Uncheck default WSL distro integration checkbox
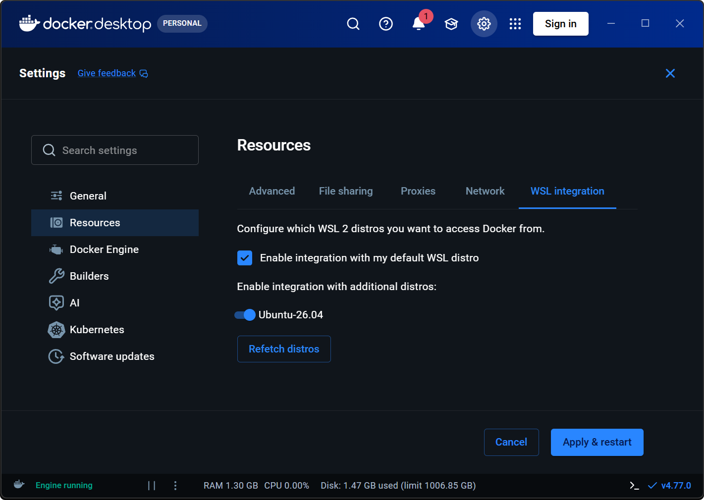This screenshot has height=500, width=704. pos(245,258)
